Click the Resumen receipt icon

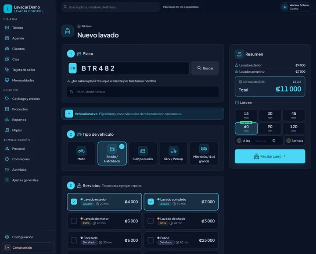239,54
